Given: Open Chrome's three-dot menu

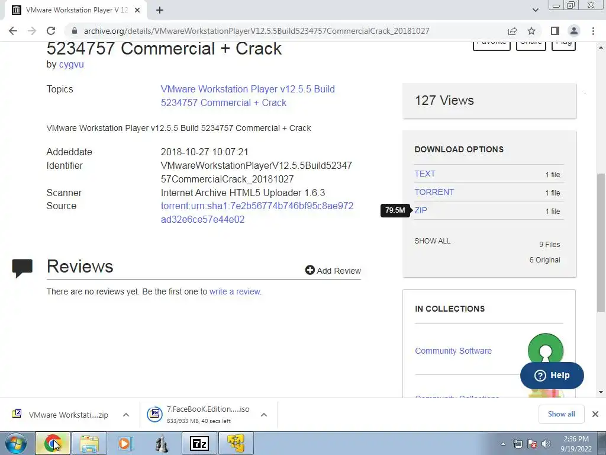Looking at the screenshot, I should (x=593, y=31).
